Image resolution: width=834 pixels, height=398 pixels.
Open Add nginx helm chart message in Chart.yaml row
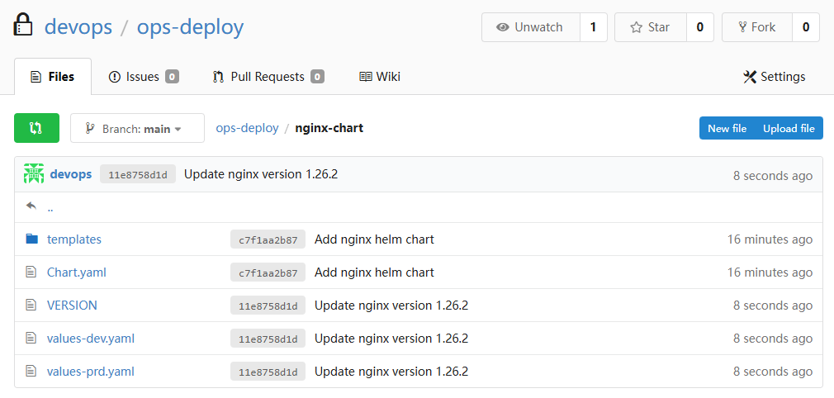(x=374, y=272)
